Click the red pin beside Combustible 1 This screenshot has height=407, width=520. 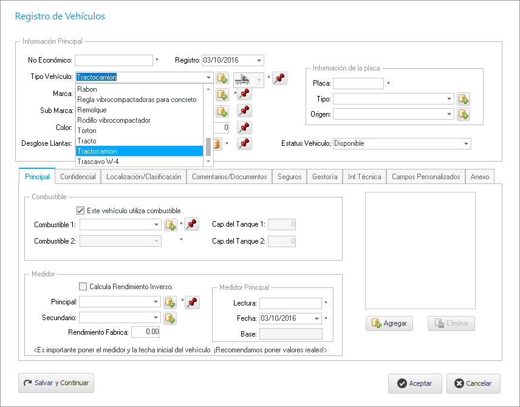pyautogui.click(x=192, y=225)
